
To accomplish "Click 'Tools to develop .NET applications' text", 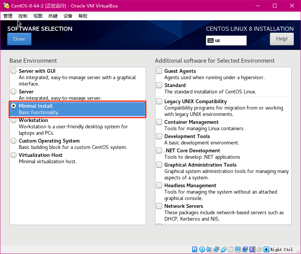I will click(202, 157).
